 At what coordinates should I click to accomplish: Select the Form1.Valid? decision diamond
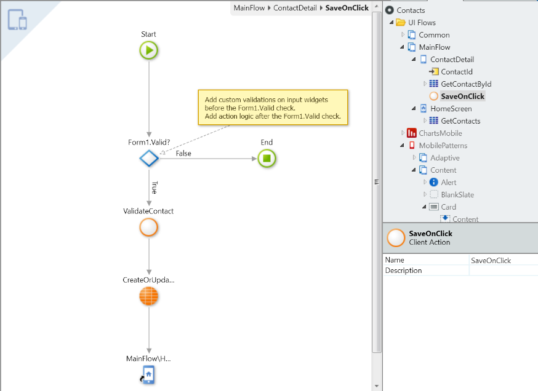point(148,158)
